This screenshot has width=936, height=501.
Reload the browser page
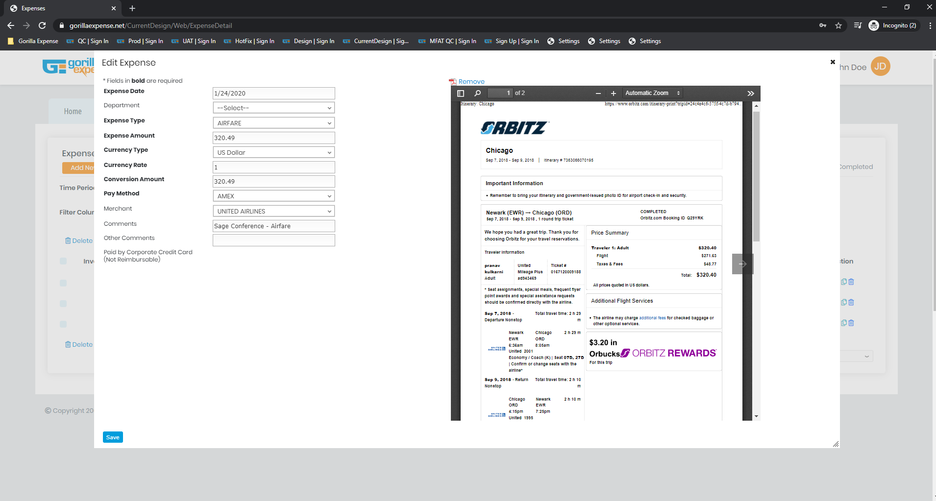click(42, 25)
